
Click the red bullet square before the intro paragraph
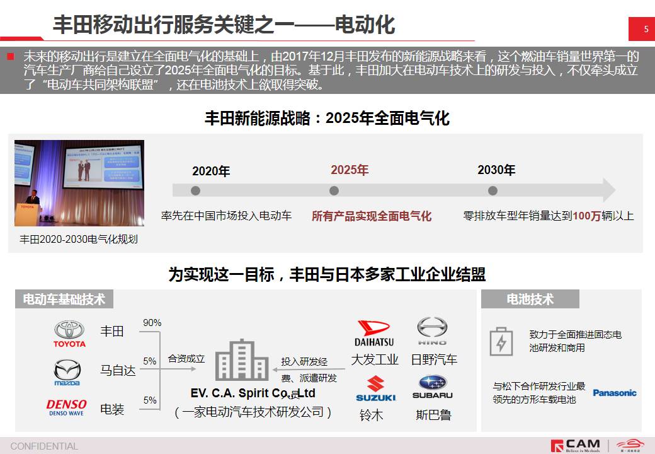[11, 56]
